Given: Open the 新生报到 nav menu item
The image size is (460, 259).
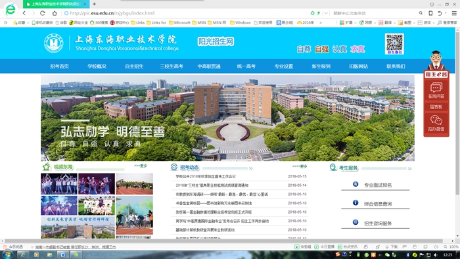Looking at the screenshot, I should click(321, 66).
